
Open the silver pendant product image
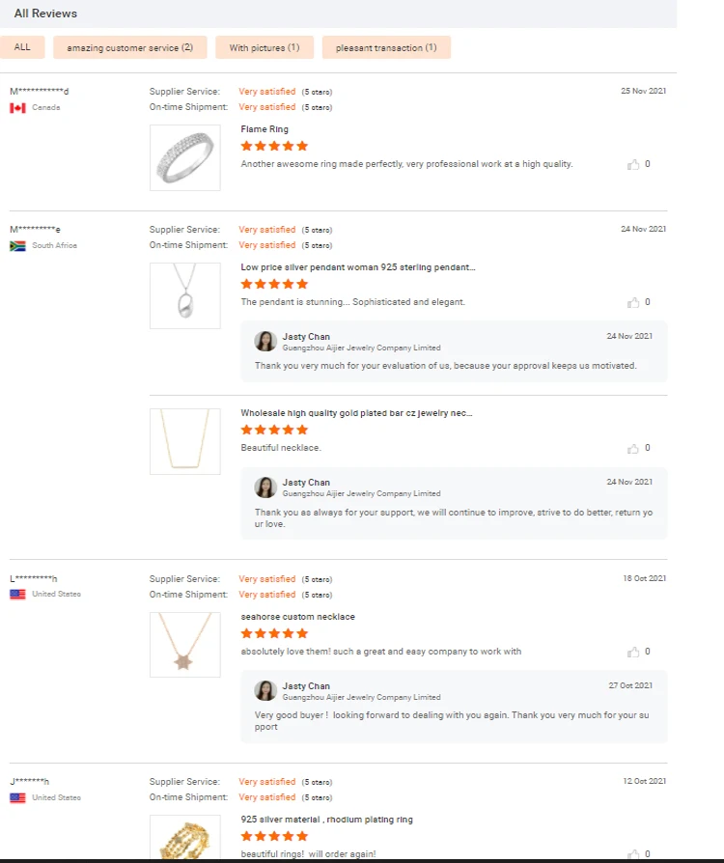pyautogui.click(x=185, y=295)
